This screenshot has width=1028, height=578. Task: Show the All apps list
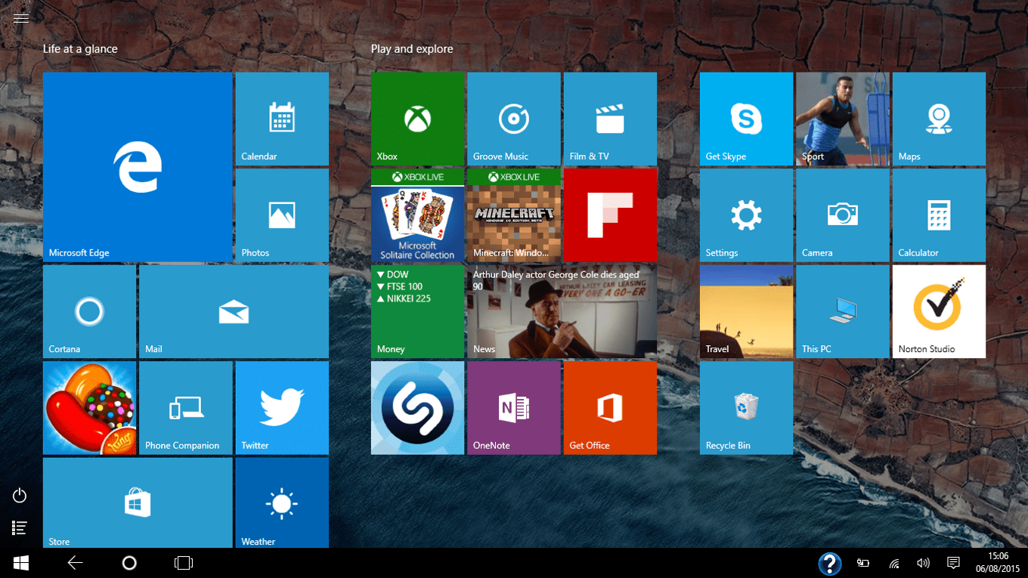click(20, 528)
